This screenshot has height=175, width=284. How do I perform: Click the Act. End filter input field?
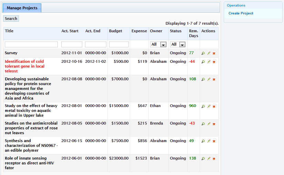96,45
